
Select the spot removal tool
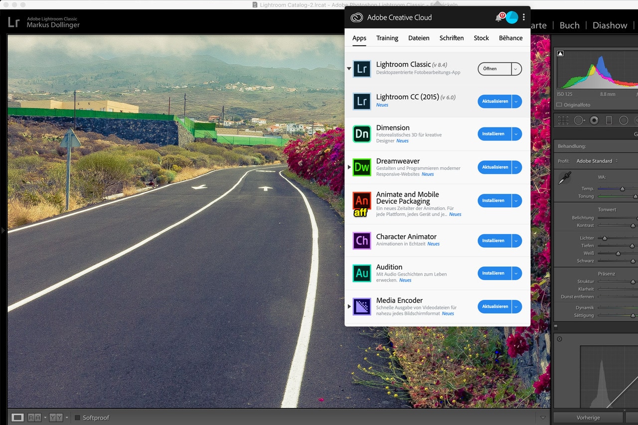(x=579, y=120)
